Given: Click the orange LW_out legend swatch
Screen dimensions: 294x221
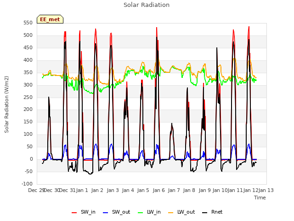Looking at the screenshot, I should pos(171,213).
